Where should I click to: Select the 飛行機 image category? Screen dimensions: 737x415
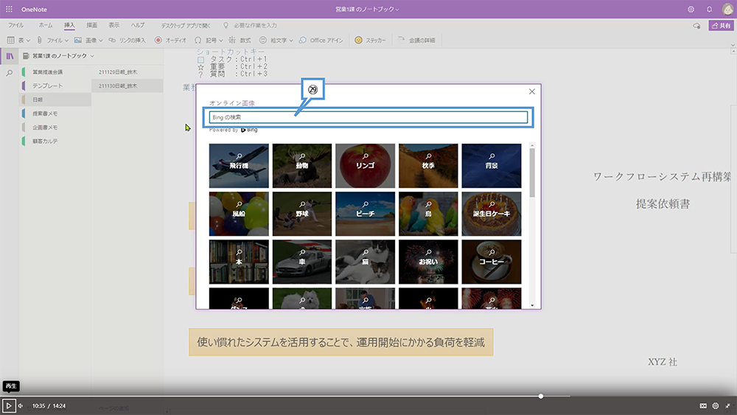[x=239, y=166]
